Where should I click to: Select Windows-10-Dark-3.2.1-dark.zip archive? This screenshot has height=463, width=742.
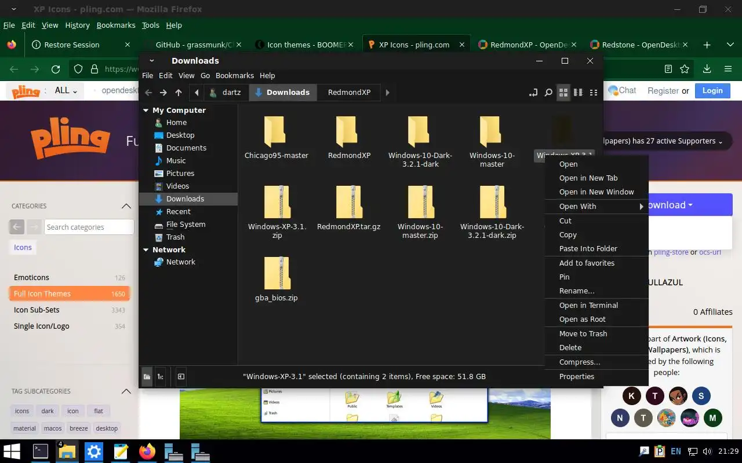pos(492,212)
